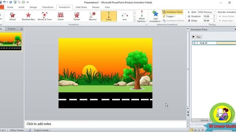Image resolution: width=236 pixels, height=132 pixels.
Task: Click Redo in Quick Access Toolbar
Action: (x=11, y=2)
